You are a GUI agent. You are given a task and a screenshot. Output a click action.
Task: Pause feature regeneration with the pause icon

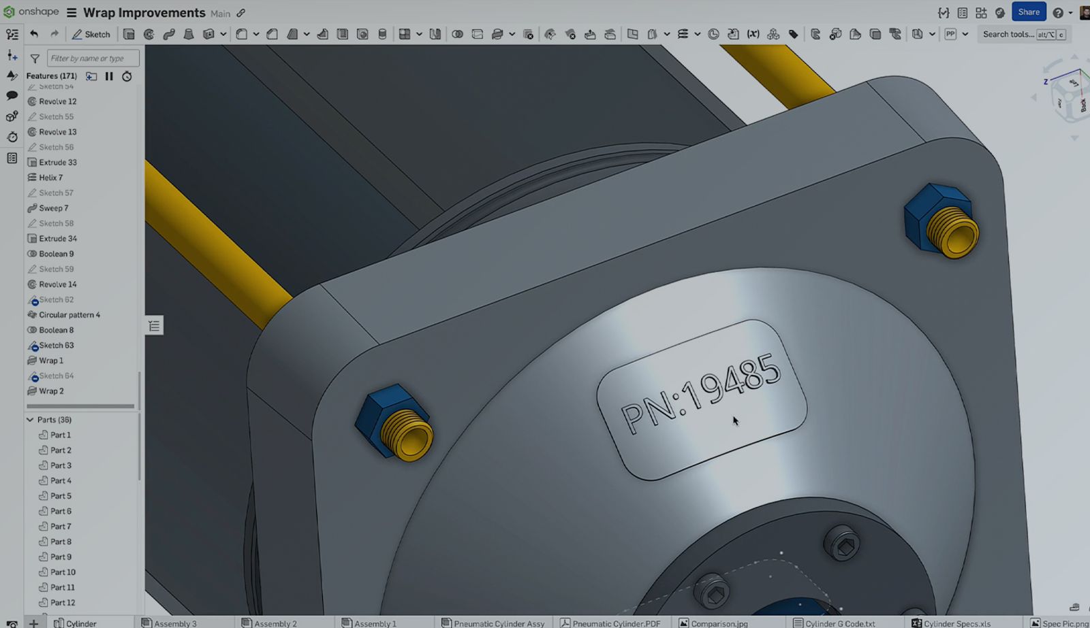pyautogui.click(x=109, y=76)
